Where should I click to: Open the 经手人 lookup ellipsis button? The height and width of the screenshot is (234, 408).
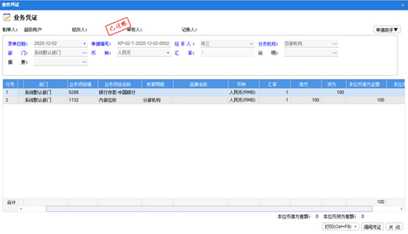251,44
